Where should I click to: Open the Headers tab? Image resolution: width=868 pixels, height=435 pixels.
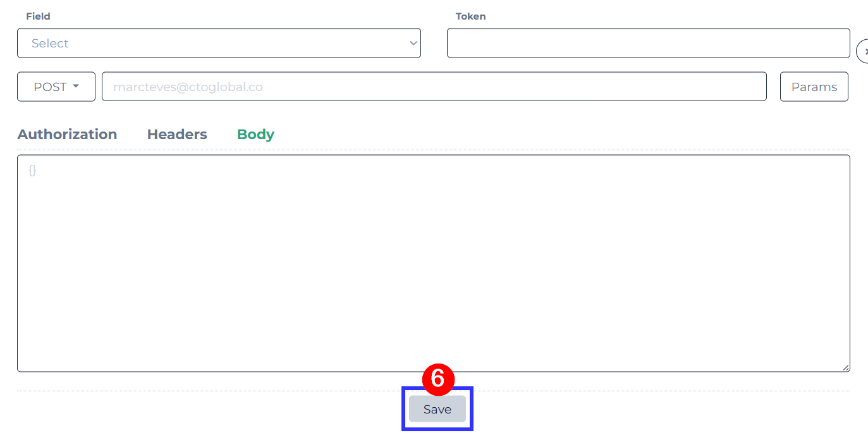(x=177, y=134)
